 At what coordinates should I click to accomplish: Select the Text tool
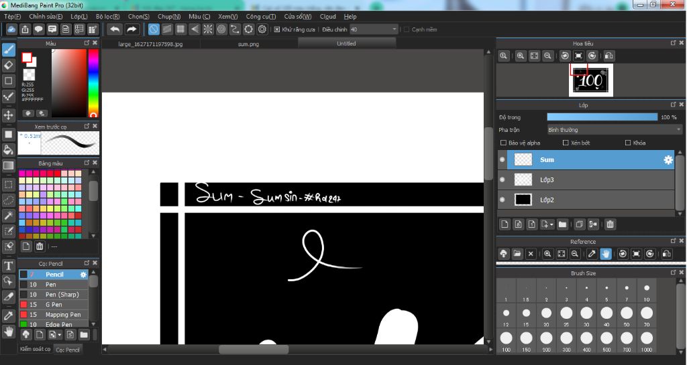pos(8,265)
